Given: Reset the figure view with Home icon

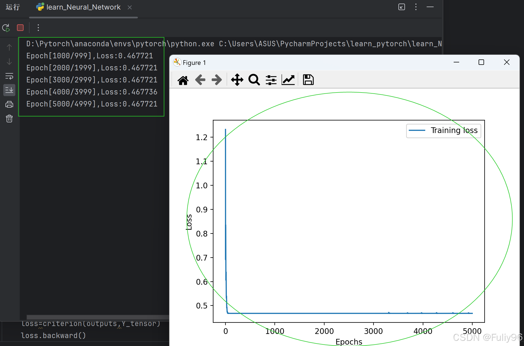Looking at the screenshot, I should pyautogui.click(x=183, y=80).
